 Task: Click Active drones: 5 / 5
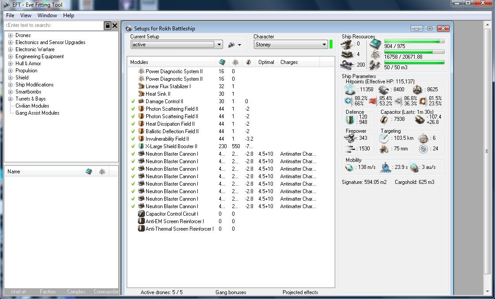tap(162, 292)
